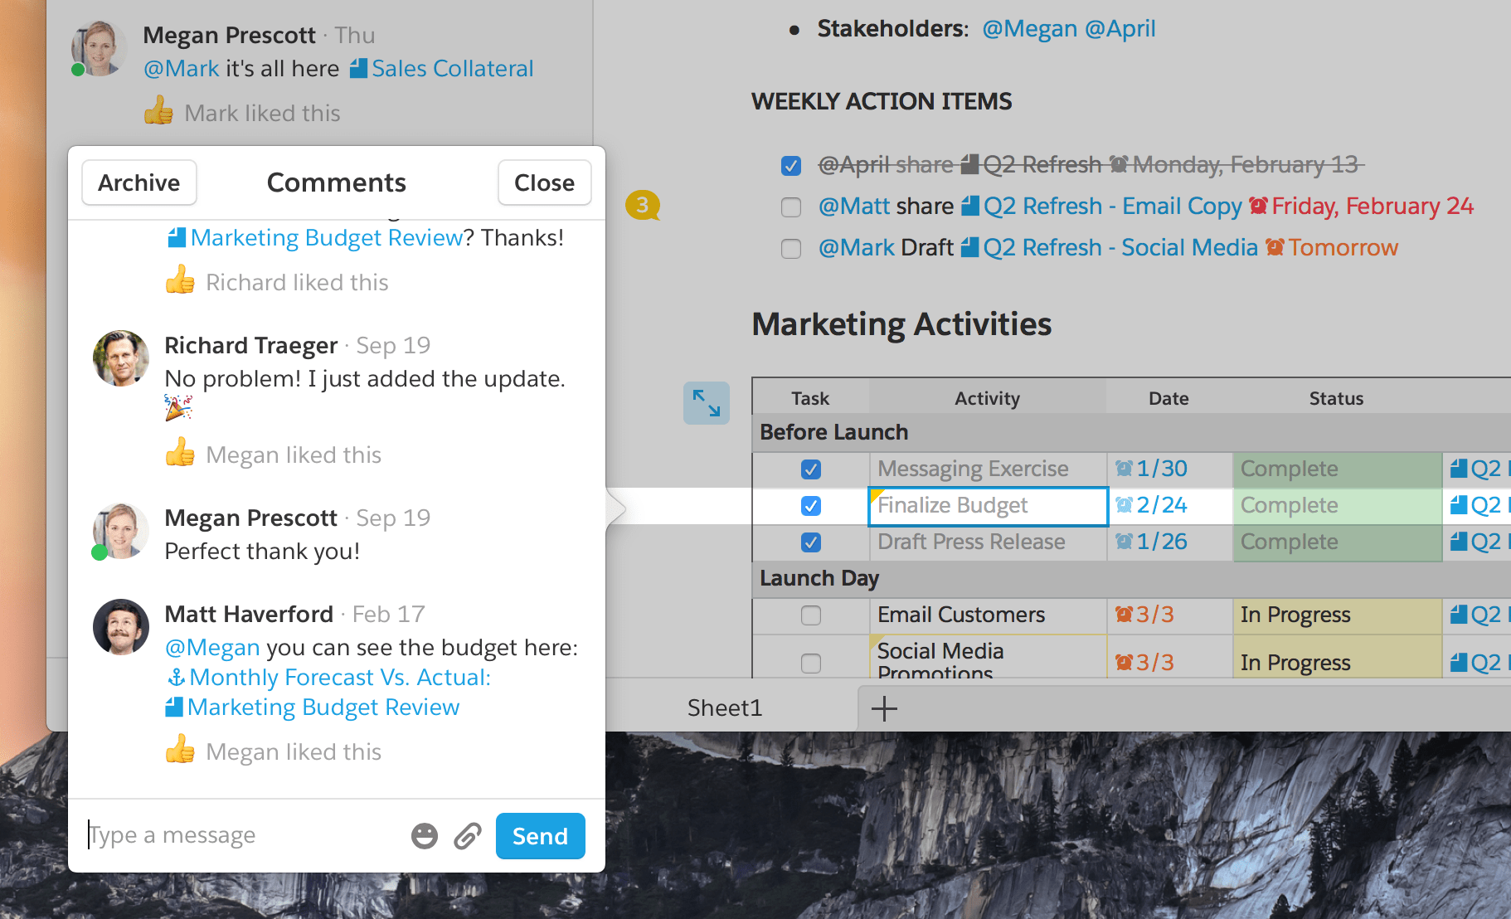The image size is (1511, 919).
Task: Tick the Email Customers task checkbox
Action: [x=811, y=615]
